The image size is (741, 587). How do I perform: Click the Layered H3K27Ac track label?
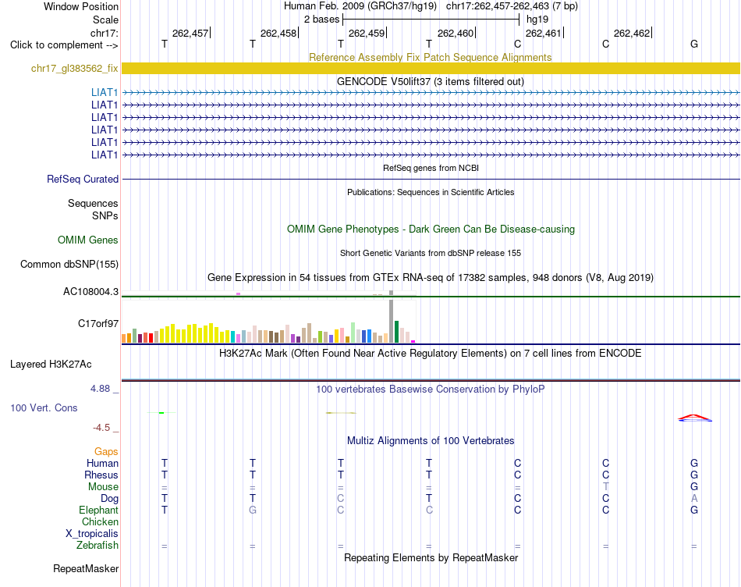coord(51,365)
